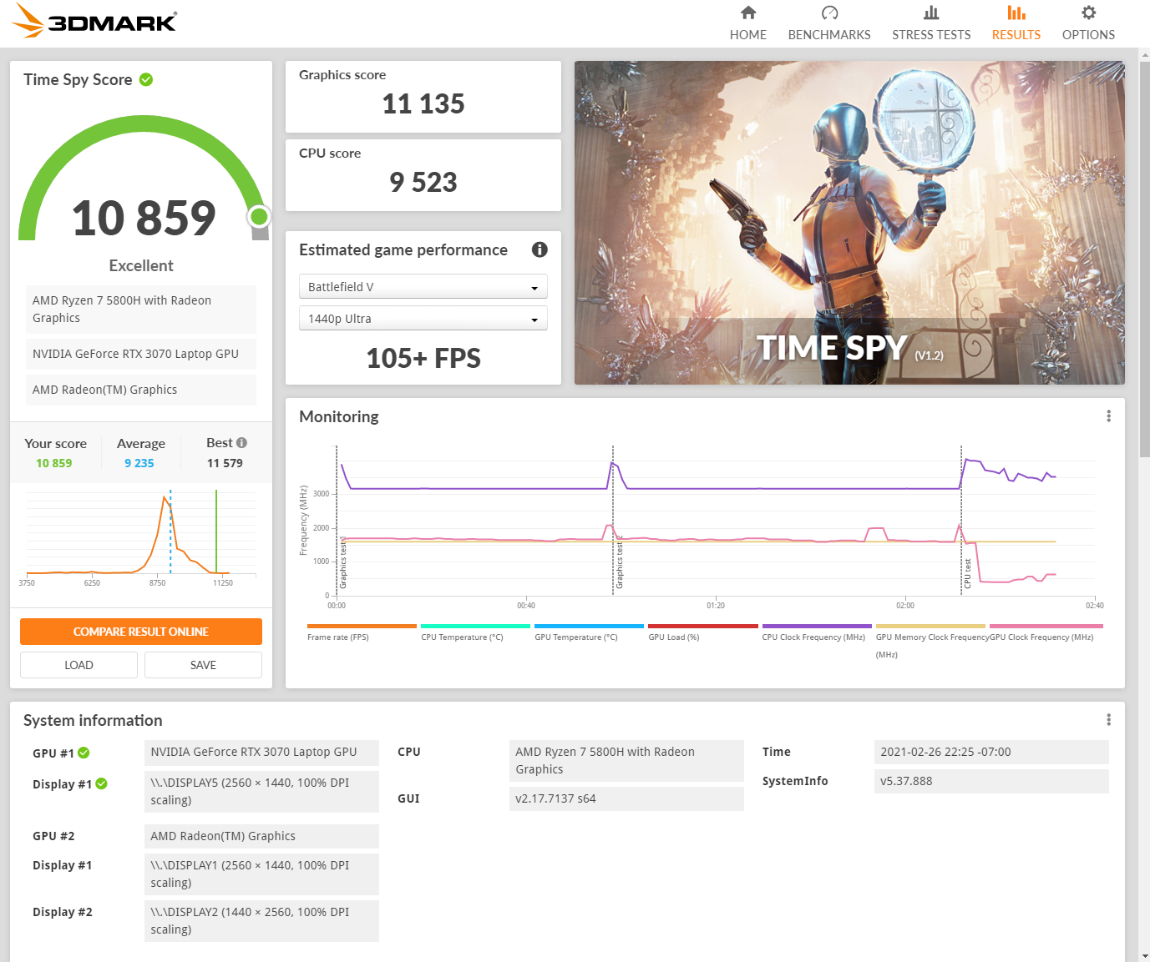The width and height of the screenshot is (1150, 962).
Task: Click the CPU value in System information
Action: (x=626, y=761)
